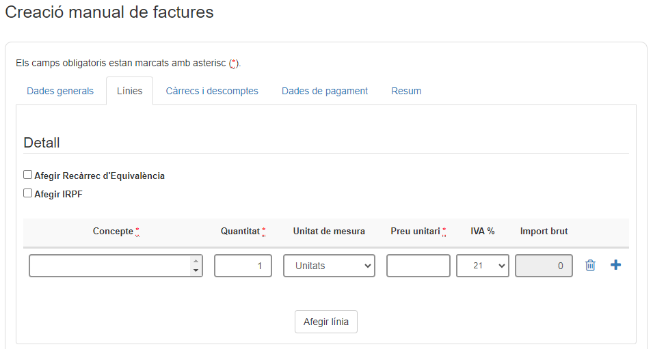Click the Preu unitari input field
This screenshot has height=349, width=653.
click(418, 266)
